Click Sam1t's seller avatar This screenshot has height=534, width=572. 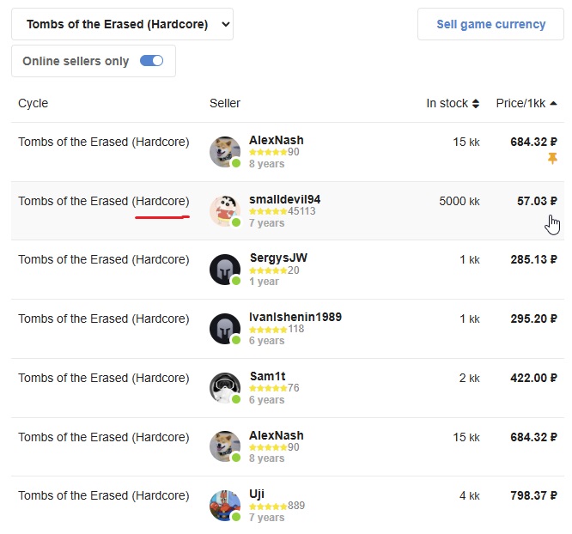(x=224, y=387)
